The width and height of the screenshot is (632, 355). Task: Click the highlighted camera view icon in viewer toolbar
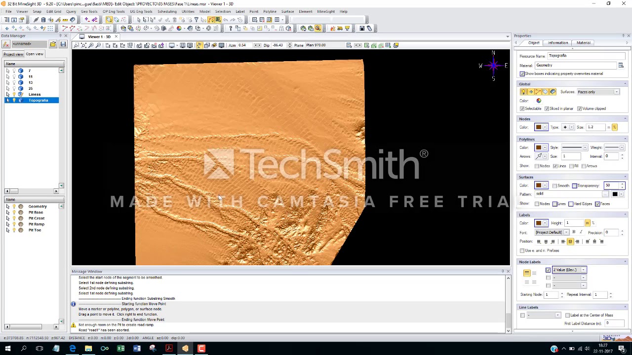(199, 45)
